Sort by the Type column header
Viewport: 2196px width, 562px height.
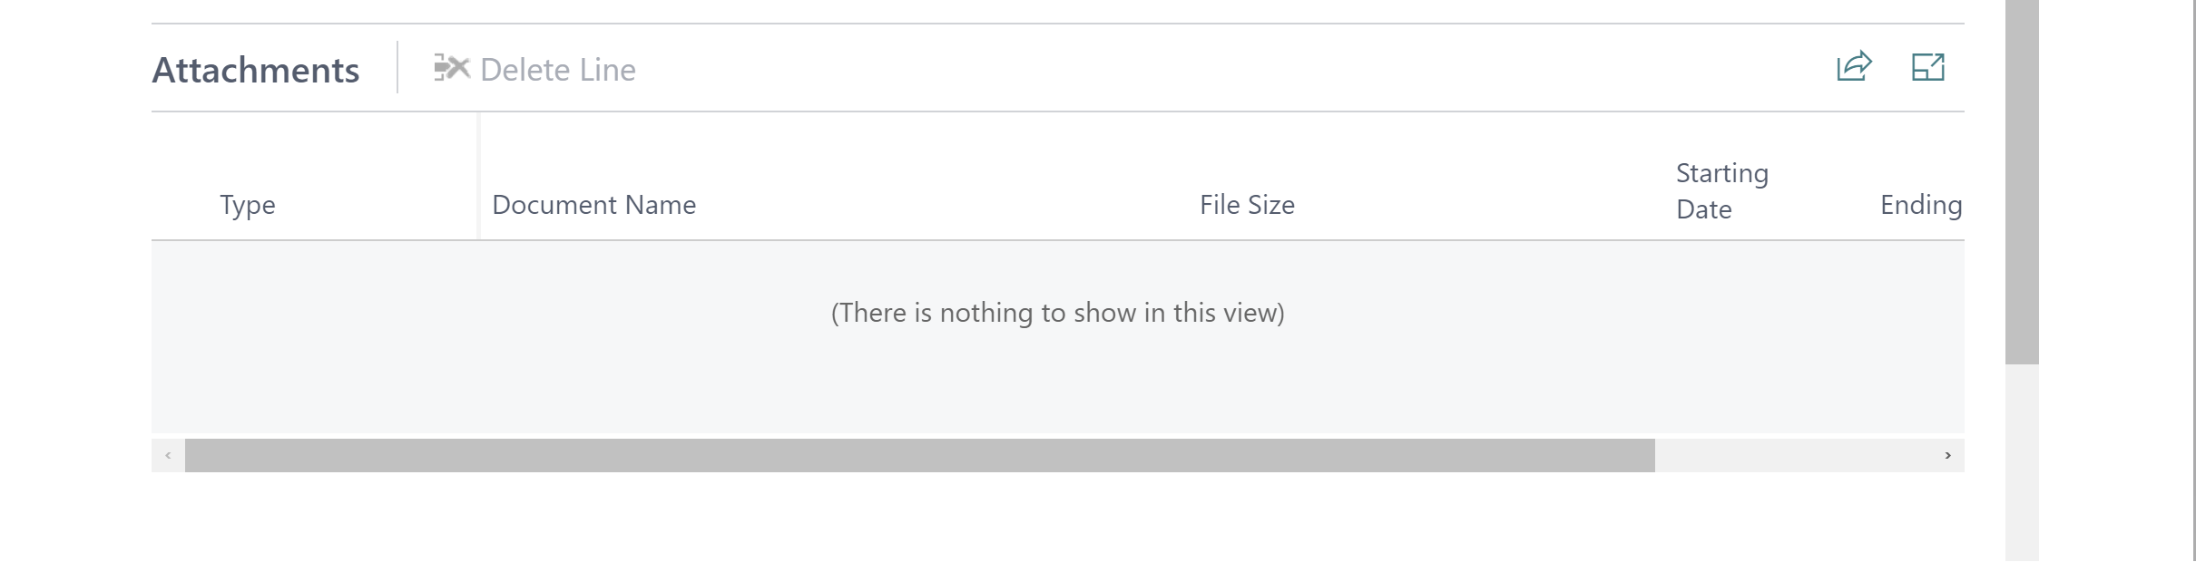coord(247,205)
